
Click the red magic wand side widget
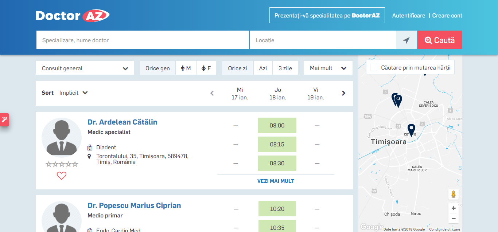(4, 119)
